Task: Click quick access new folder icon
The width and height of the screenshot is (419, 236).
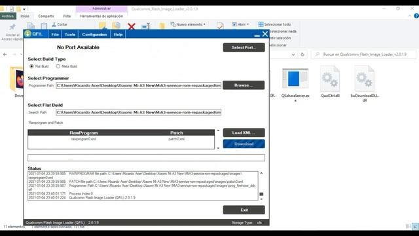Action: click(18, 9)
